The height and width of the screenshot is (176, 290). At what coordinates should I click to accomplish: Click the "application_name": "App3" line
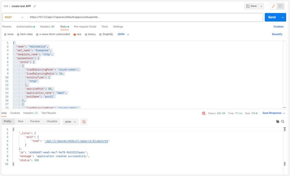point(46,93)
